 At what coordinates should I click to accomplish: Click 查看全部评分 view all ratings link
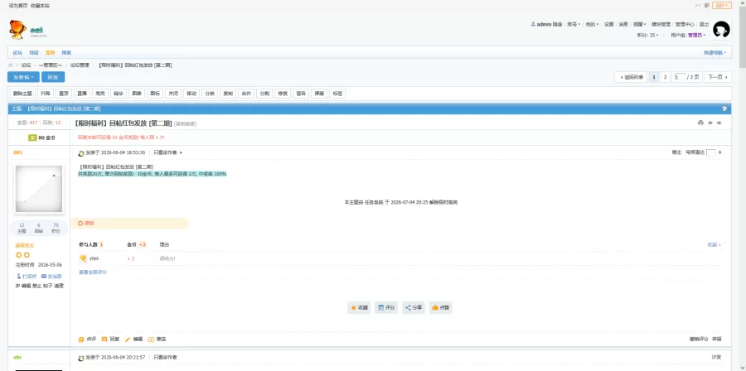click(x=93, y=272)
